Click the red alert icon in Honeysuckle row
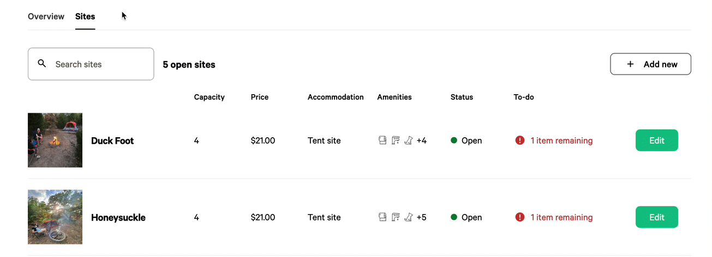The image size is (712, 257). (520, 217)
